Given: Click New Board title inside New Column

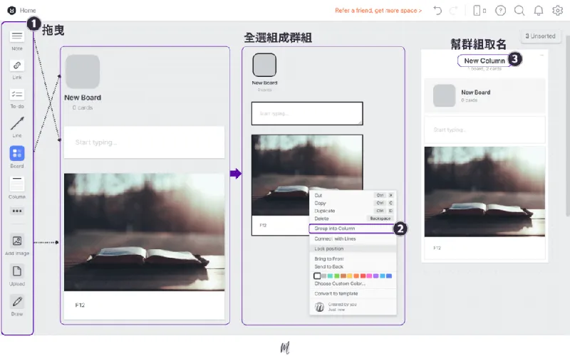Looking at the screenshot, I should [x=475, y=93].
